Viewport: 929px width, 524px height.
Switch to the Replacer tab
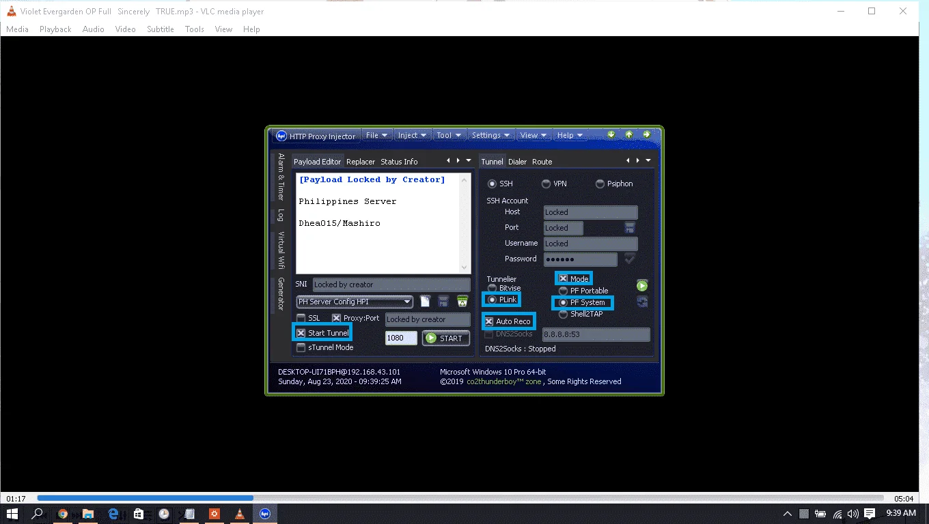361,162
